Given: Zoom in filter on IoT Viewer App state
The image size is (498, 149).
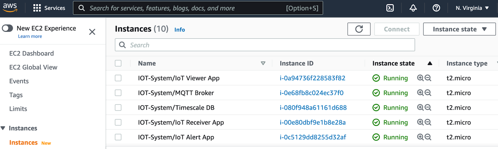Looking at the screenshot, I should click(420, 78).
